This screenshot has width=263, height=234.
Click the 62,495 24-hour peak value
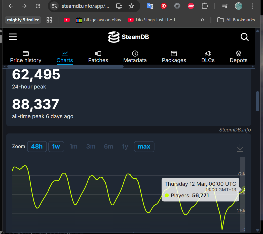coord(36,75)
